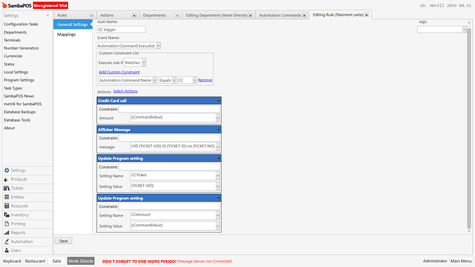Collapse second Update Program setting (CCAmount)
Viewport: 475px width, 267px height.
218,198
